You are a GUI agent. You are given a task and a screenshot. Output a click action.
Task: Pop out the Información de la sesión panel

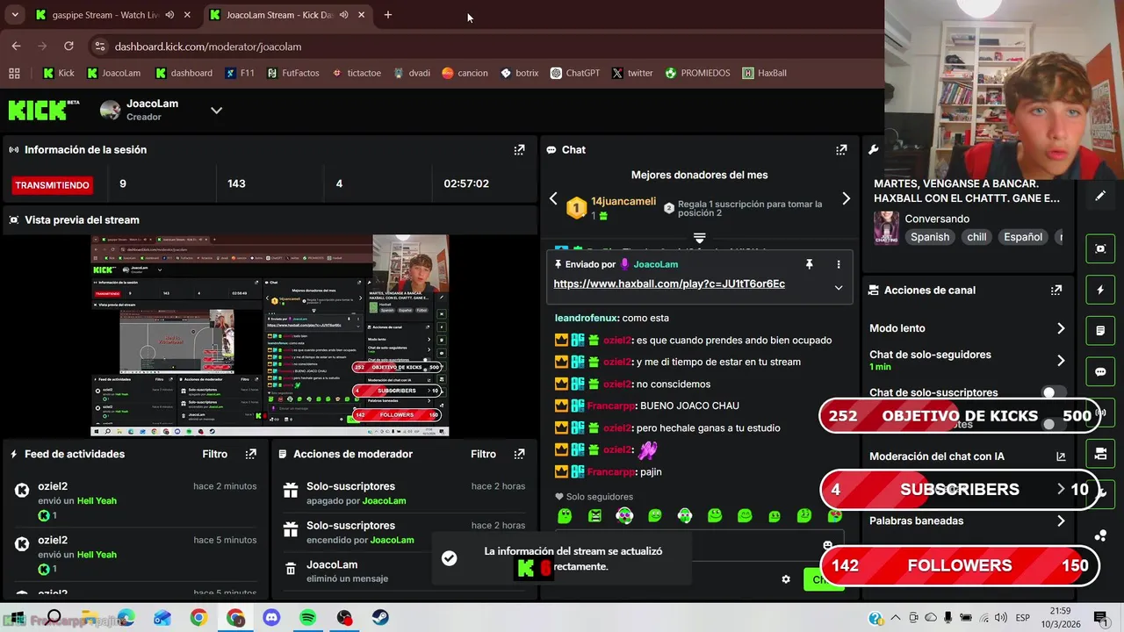[x=519, y=150]
